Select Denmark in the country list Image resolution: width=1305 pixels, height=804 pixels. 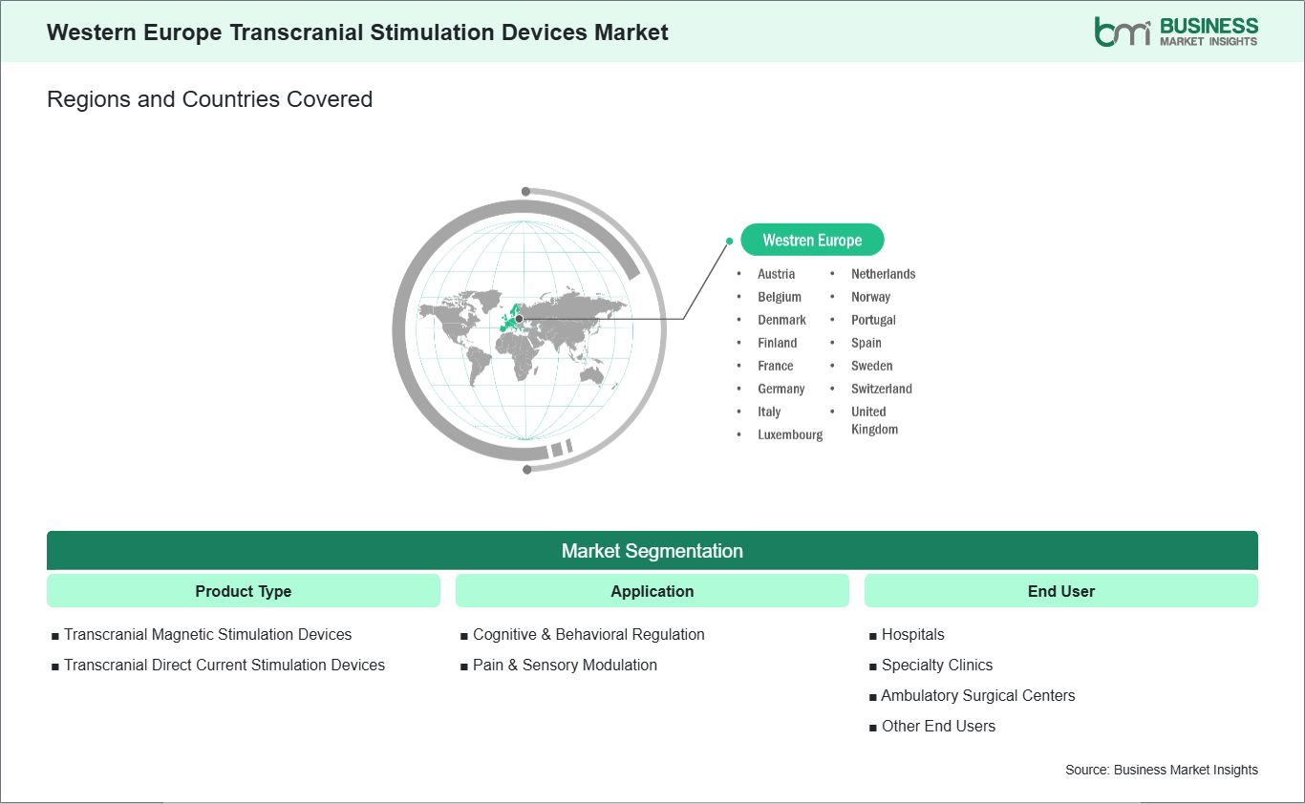pos(781,320)
